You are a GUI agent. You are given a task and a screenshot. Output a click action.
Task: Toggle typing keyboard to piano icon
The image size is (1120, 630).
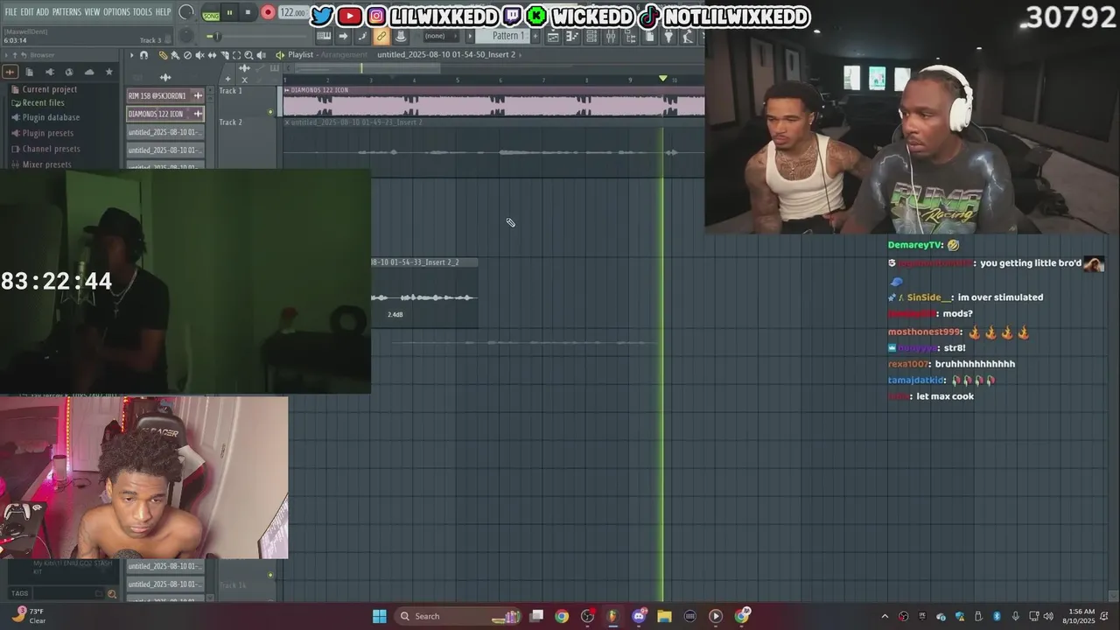324,36
